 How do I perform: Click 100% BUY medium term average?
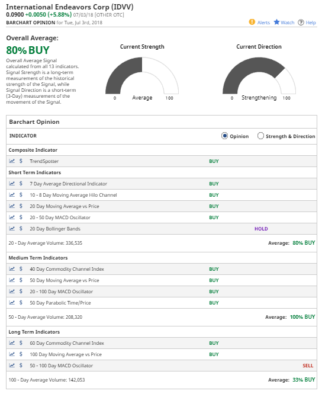(x=302, y=317)
